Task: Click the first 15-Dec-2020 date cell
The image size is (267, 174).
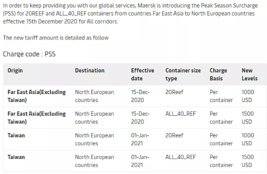Action: tap(140, 96)
